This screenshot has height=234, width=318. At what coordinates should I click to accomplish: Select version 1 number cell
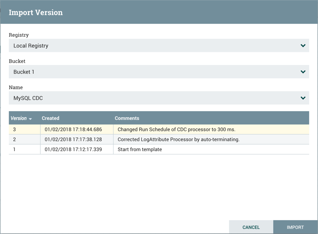pos(15,149)
